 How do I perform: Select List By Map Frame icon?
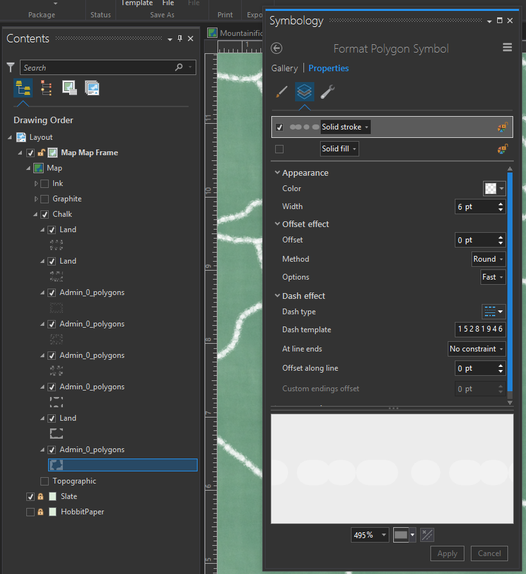pyautogui.click(x=69, y=89)
